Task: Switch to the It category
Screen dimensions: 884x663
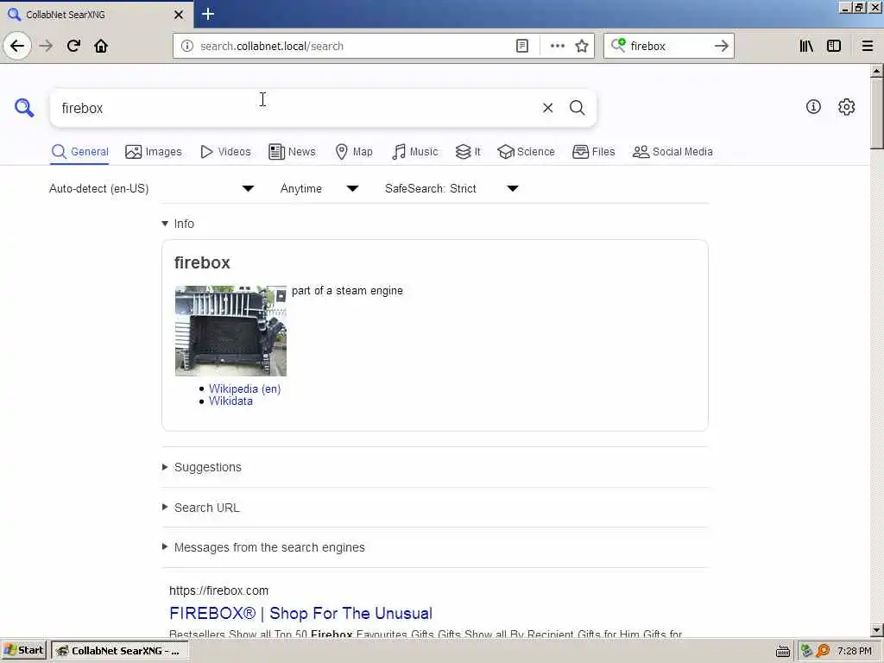Action: point(468,152)
